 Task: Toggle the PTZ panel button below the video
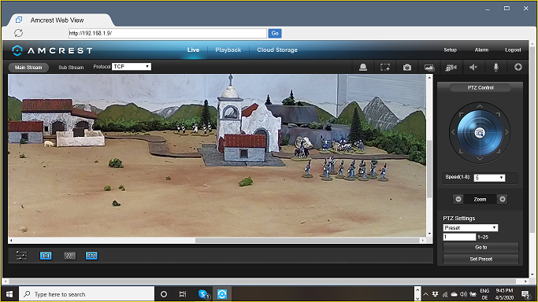tap(91, 256)
